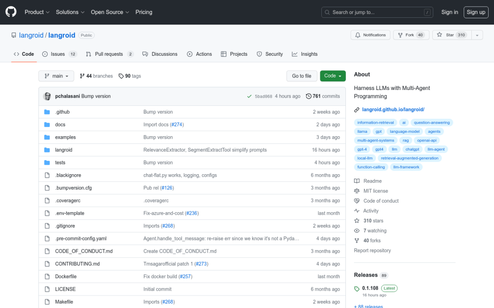This screenshot has width=494, height=308.
Task: Click the Dockerfile file icon
Action: (47, 277)
